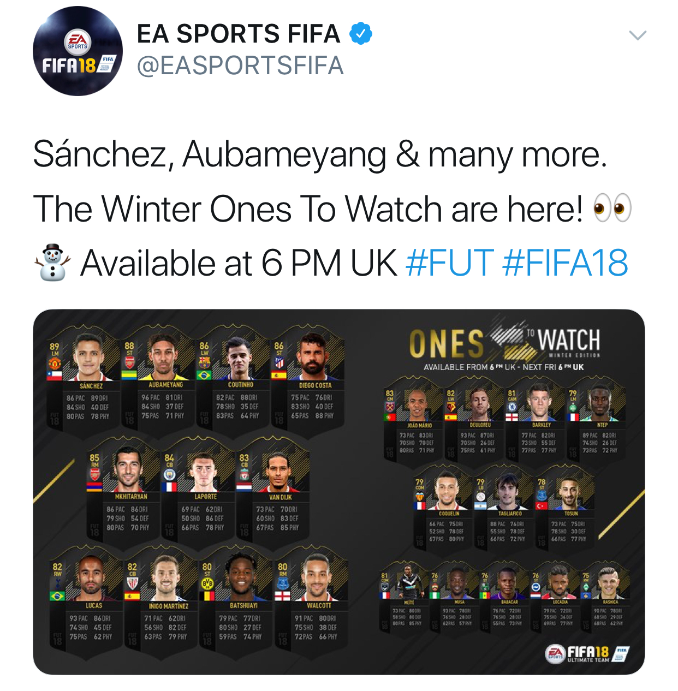Select the Mkhitaryan 85 player card
The width and height of the screenshot is (678, 691).
tap(128, 490)
